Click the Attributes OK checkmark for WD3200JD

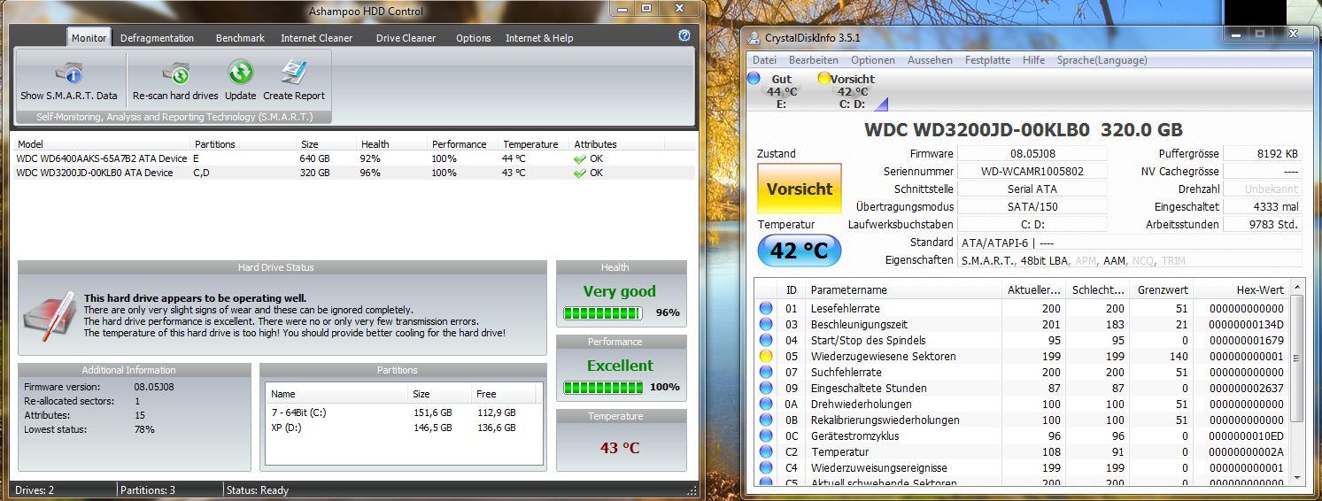[x=580, y=173]
